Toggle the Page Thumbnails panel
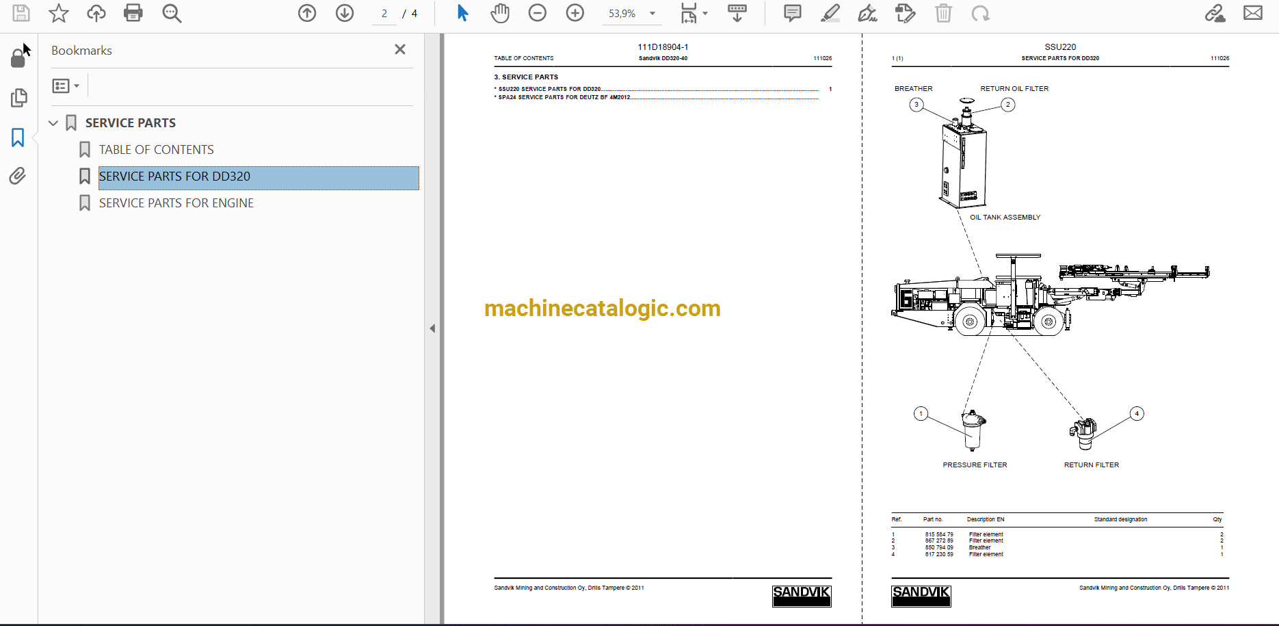 point(18,98)
